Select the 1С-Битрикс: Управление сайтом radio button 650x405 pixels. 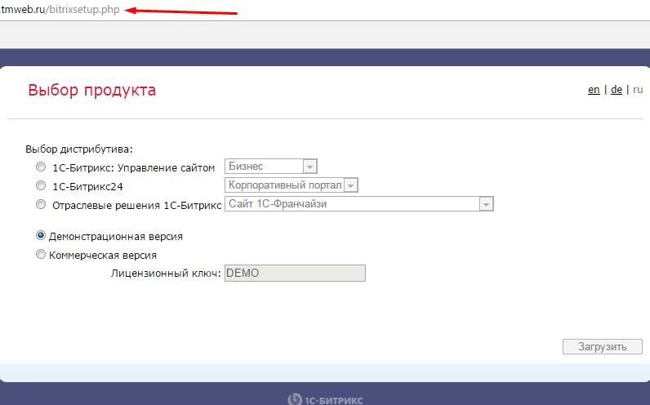(41, 167)
